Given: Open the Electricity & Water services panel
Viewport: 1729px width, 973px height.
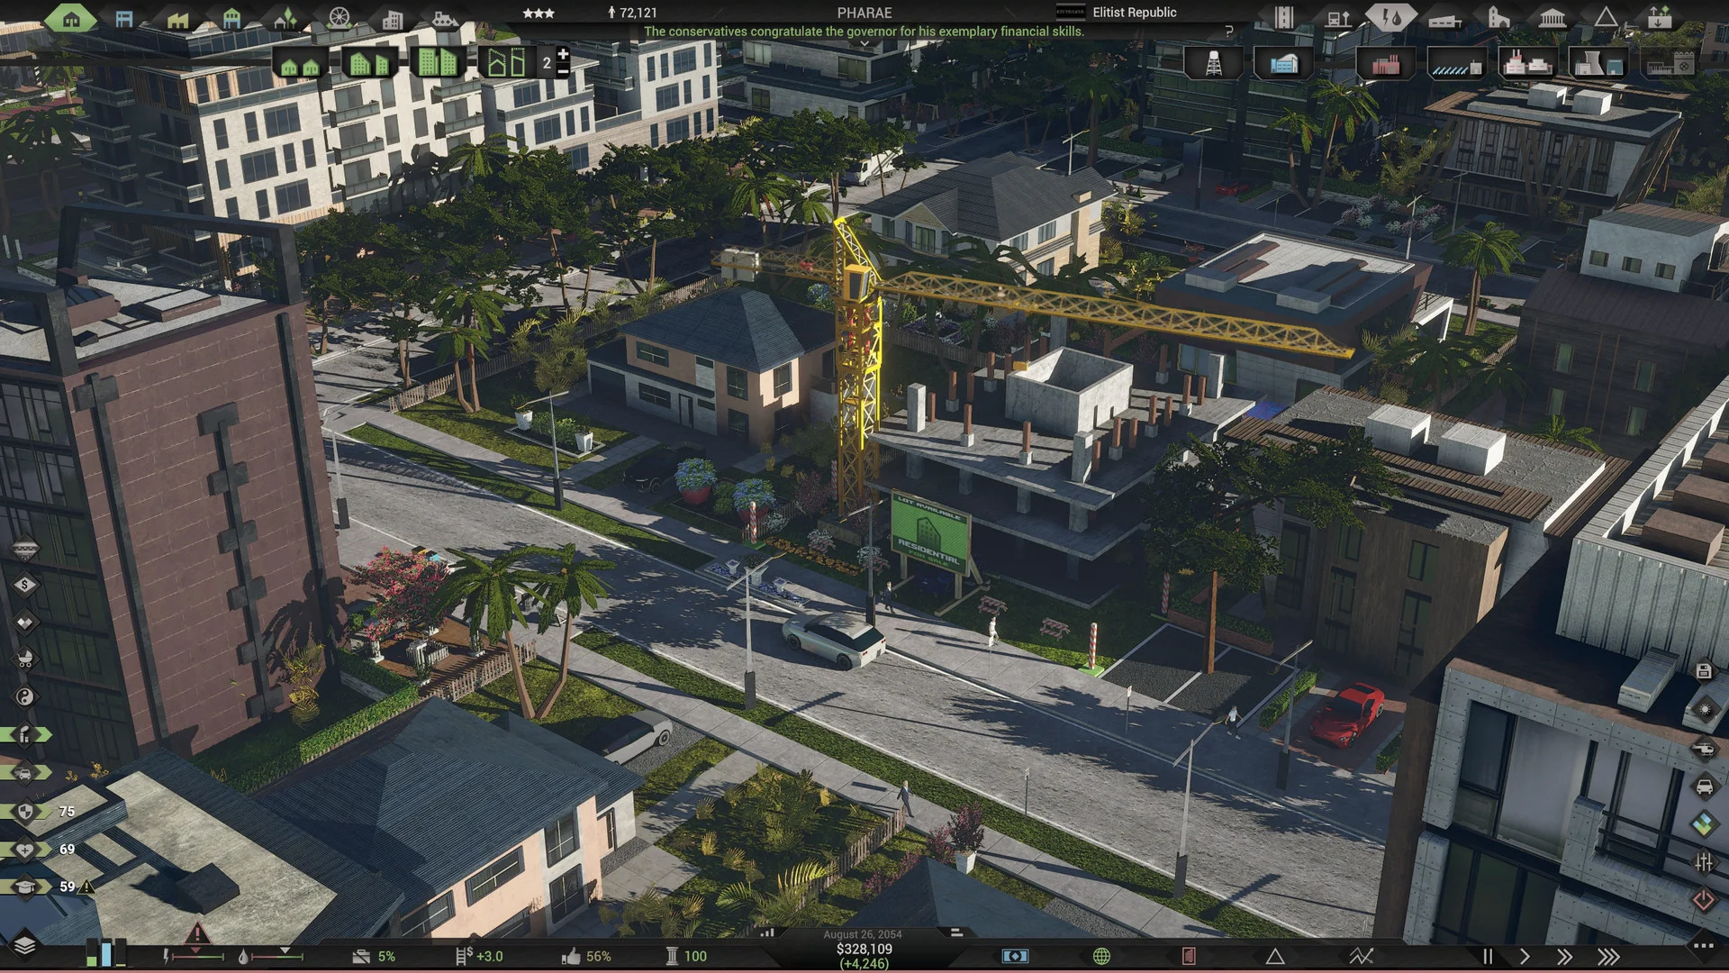Looking at the screenshot, I should (x=1390, y=17).
